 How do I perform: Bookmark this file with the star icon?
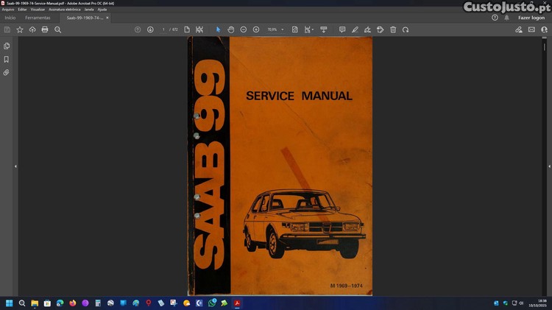tap(20, 29)
